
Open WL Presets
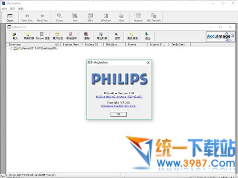pos(154,18)
